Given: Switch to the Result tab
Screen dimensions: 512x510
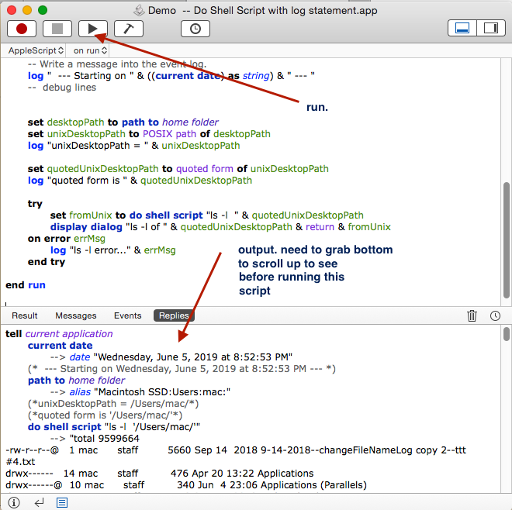Looking at the screenshot, I should point(25,315).
